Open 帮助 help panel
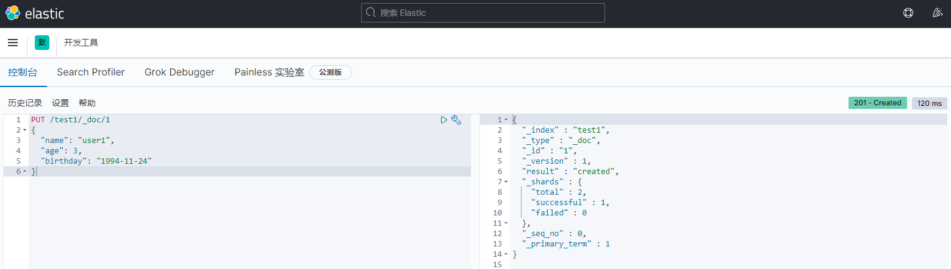 pos(87,103)
